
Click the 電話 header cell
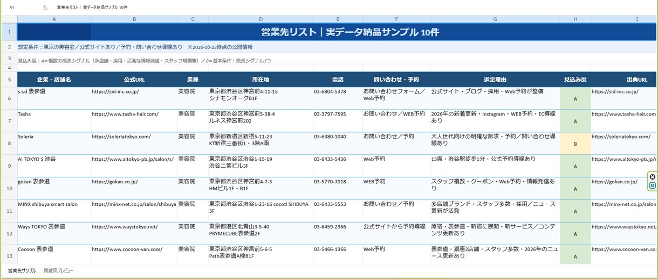(x=338, y=80)
